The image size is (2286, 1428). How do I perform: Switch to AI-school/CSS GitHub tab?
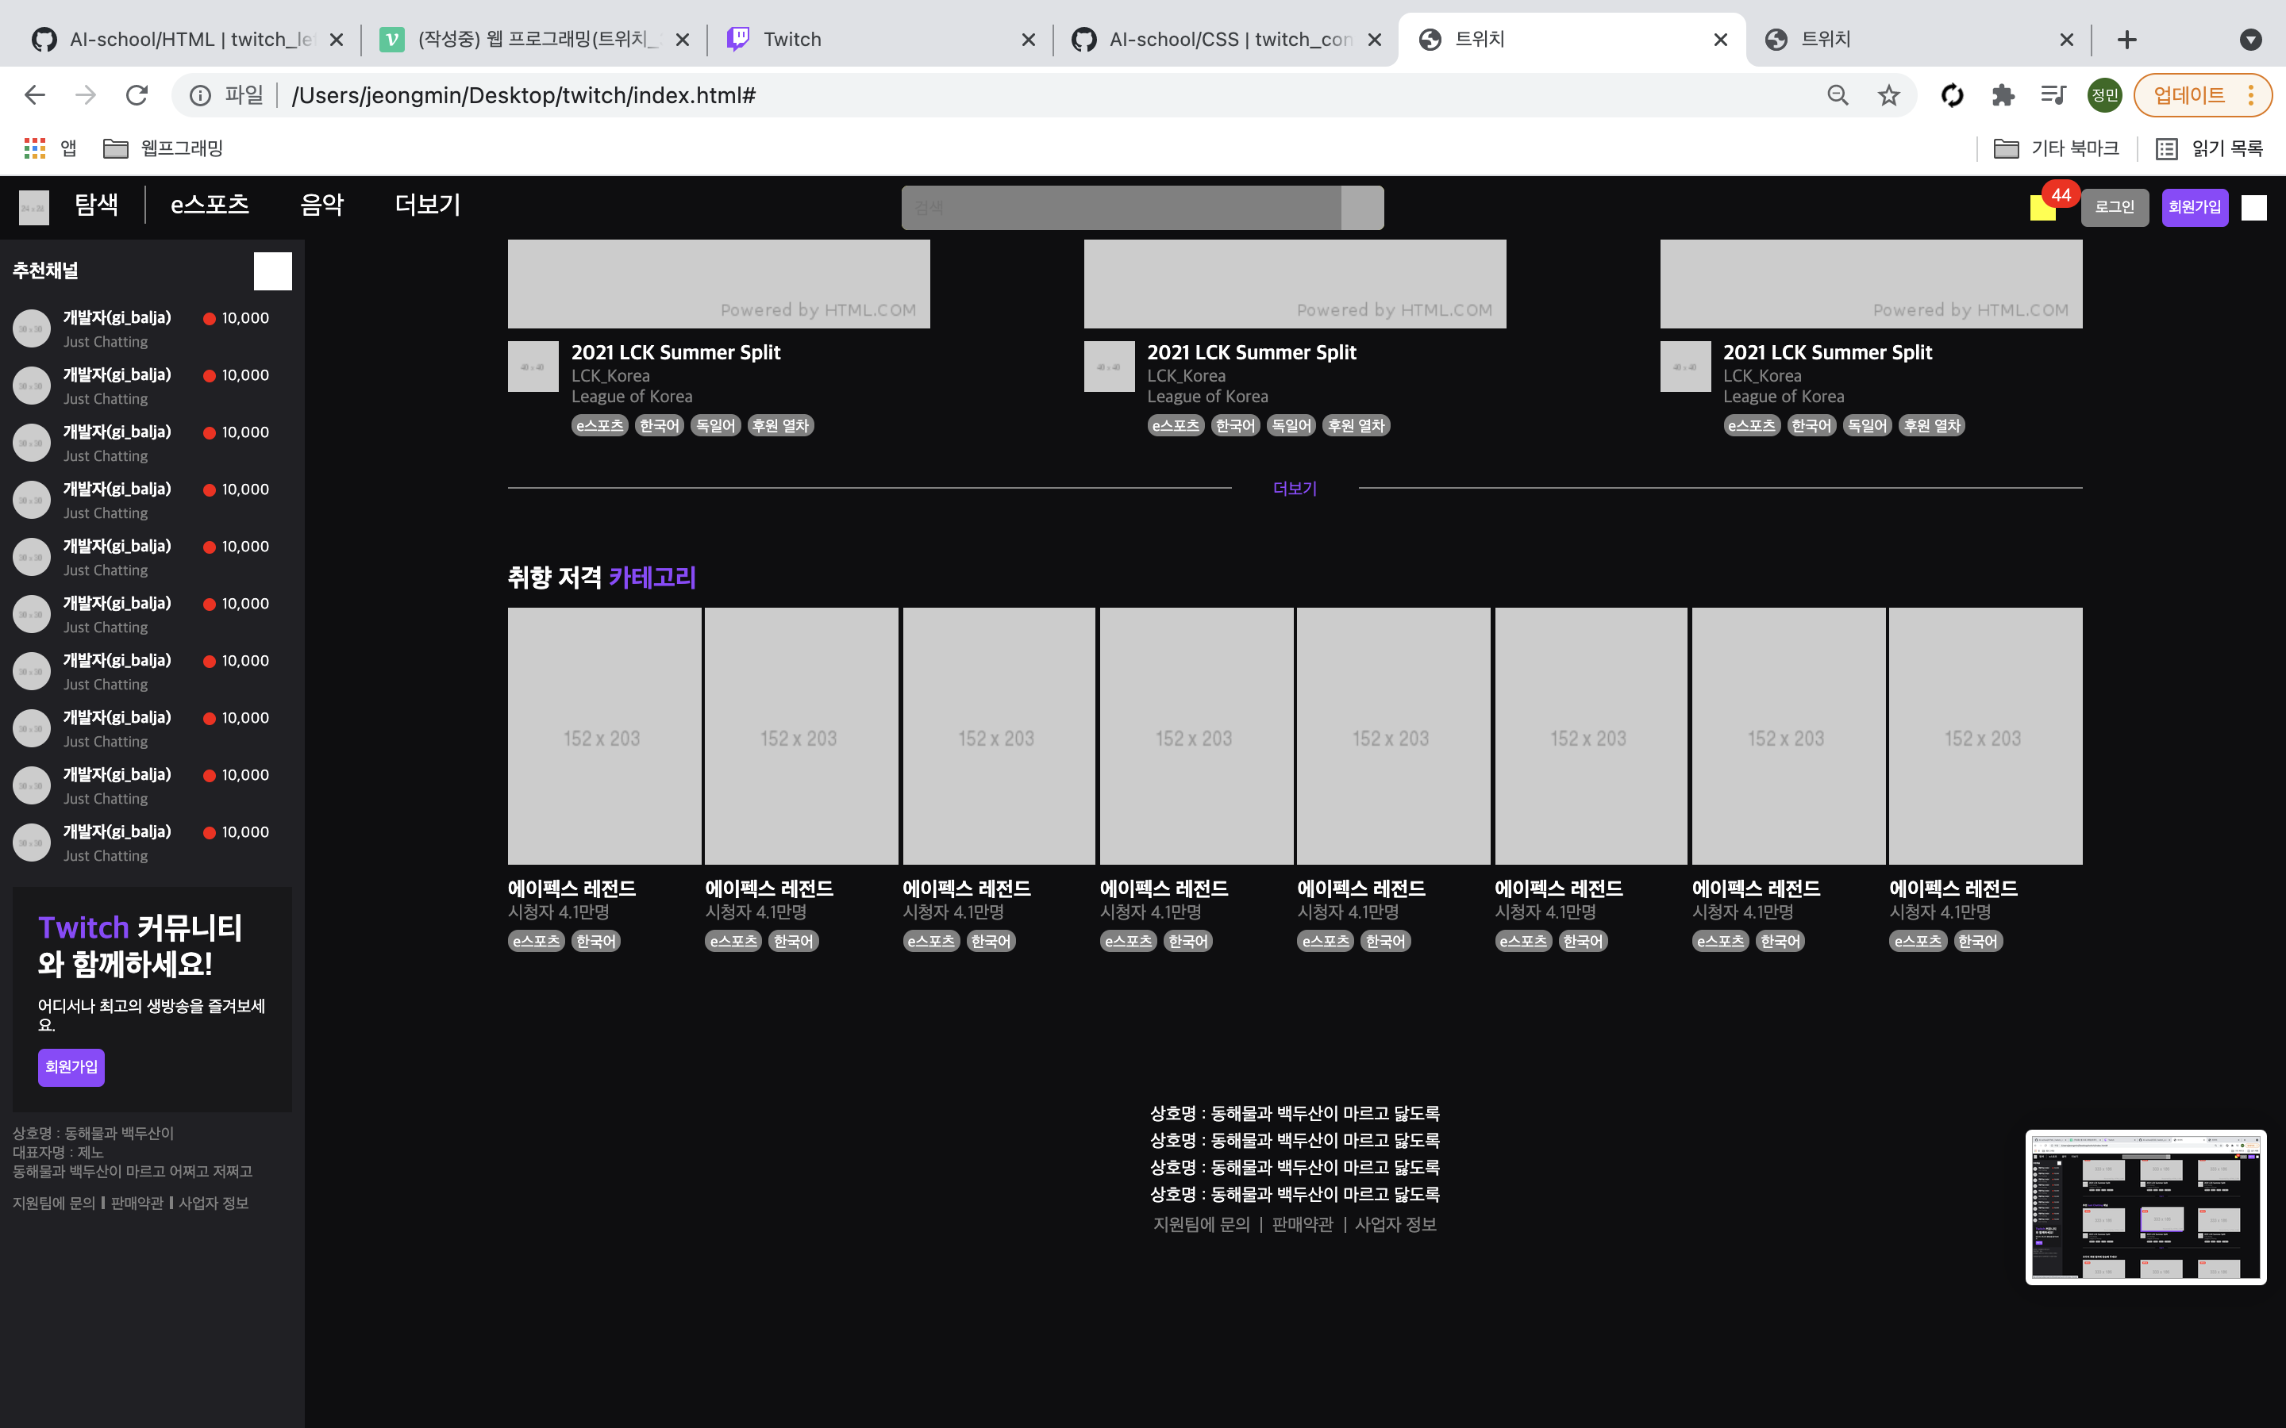click(x=1226, y=40)
